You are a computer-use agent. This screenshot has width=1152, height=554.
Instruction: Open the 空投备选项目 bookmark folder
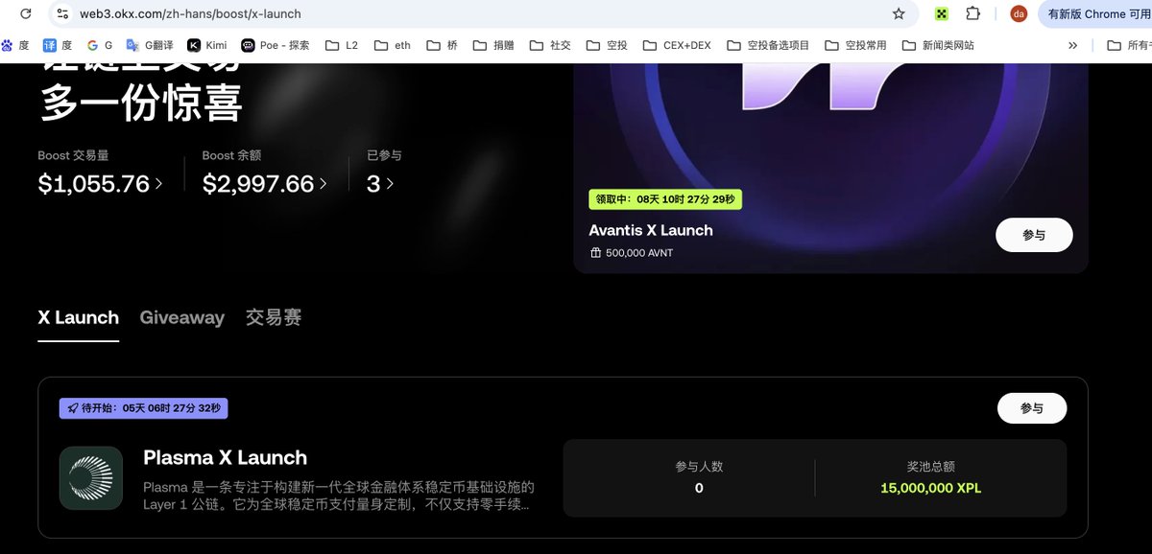pyautogui.click(x=768, y=45)
